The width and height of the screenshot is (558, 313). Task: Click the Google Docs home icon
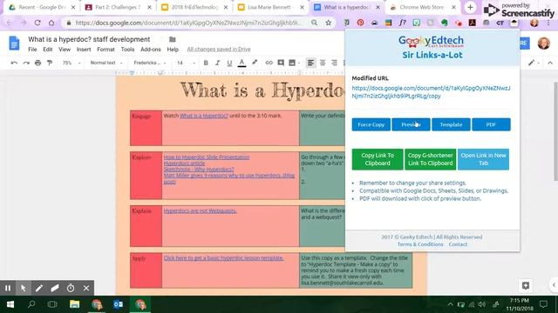click(x=14, y=43)
